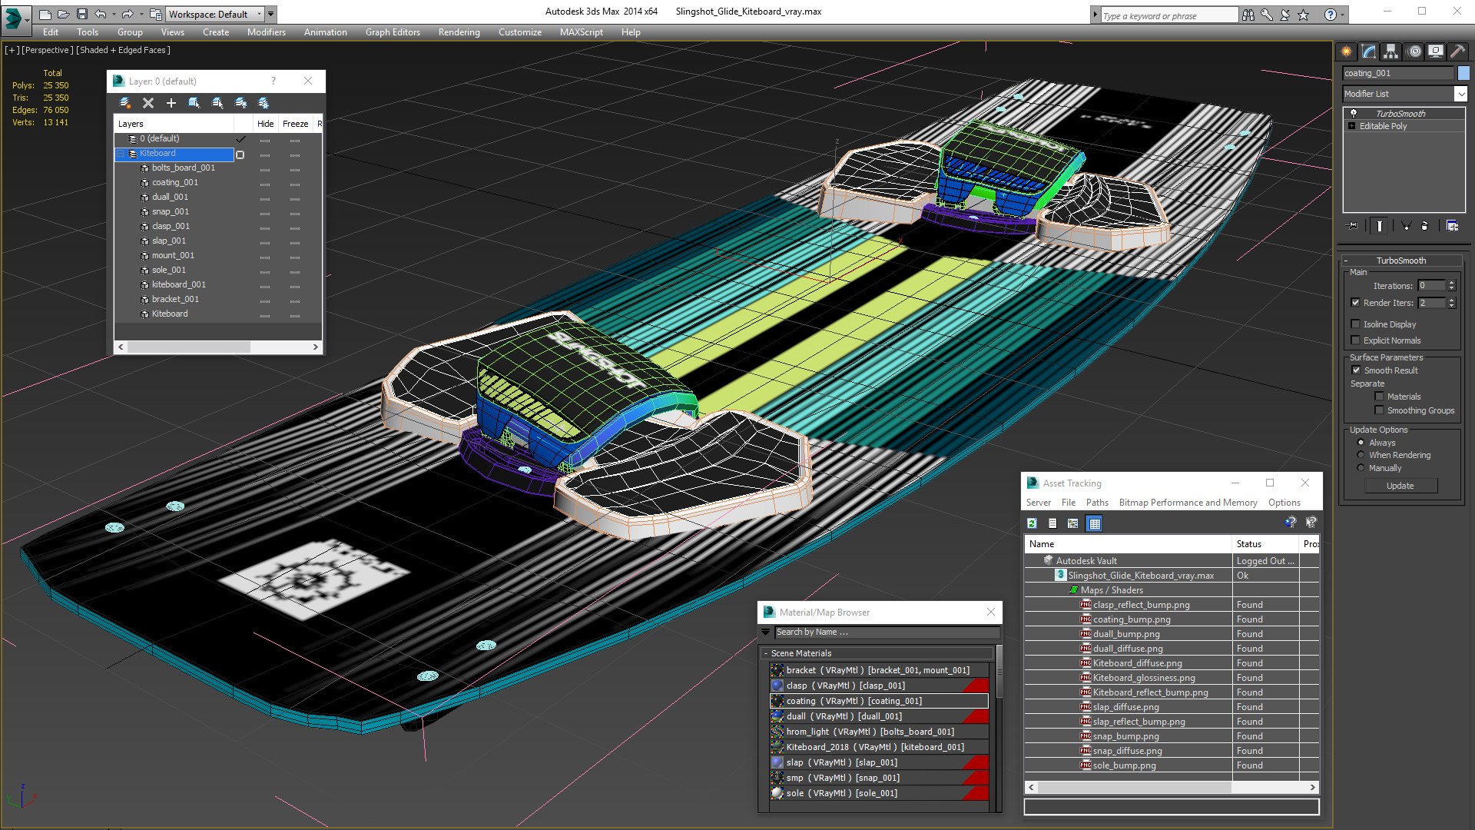Click the Redo arrow icon
1475x830 pixels.
[127, 14]
